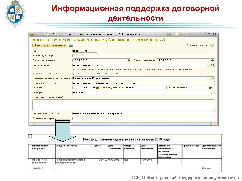Expand the Все действия dropdown menu
Screen dimensions: 242x181
[197, 45]
